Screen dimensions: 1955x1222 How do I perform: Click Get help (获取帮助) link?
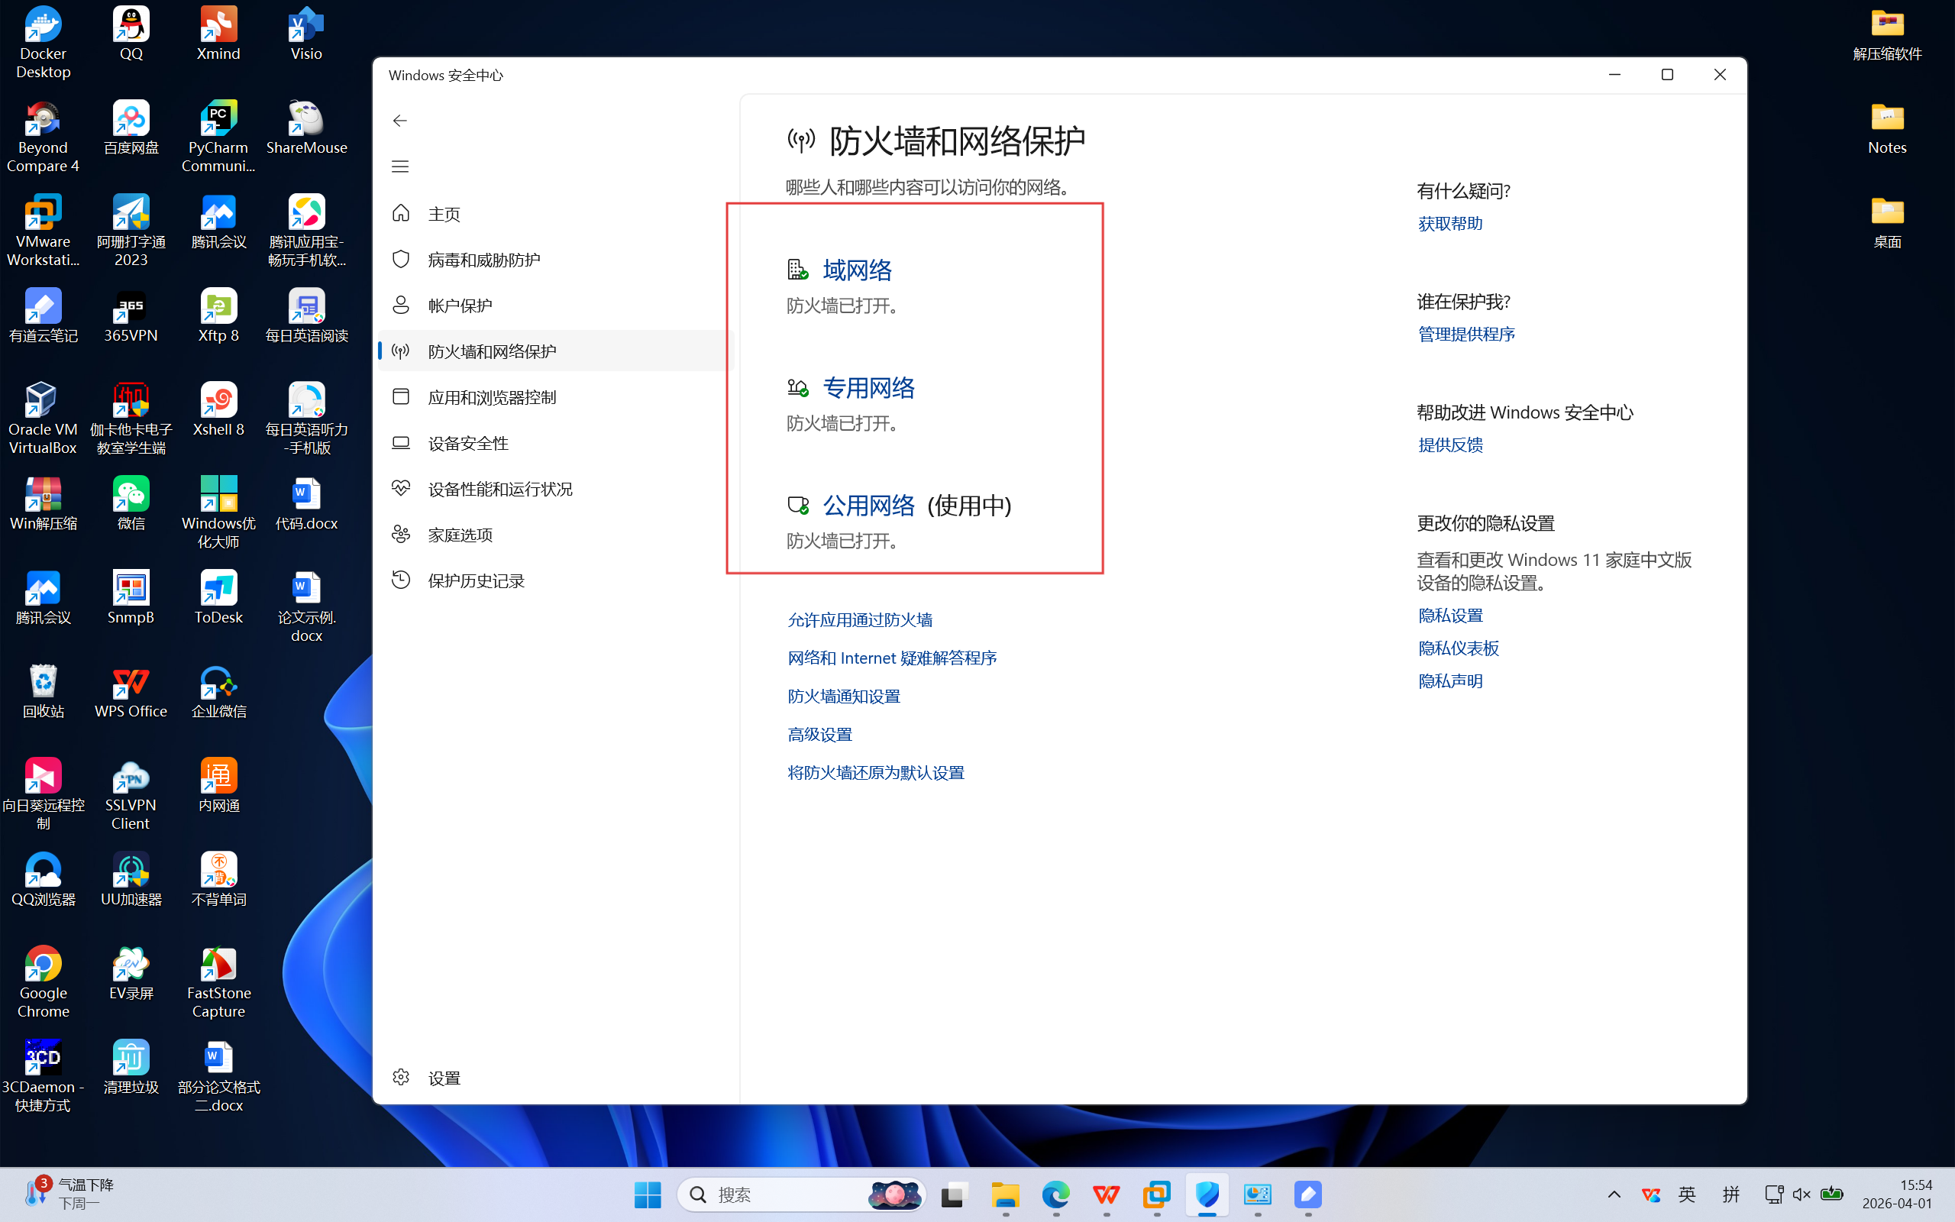click(x=1449, y=224)
